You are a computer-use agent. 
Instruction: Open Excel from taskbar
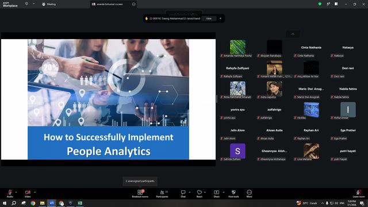(x=80, y=203)
